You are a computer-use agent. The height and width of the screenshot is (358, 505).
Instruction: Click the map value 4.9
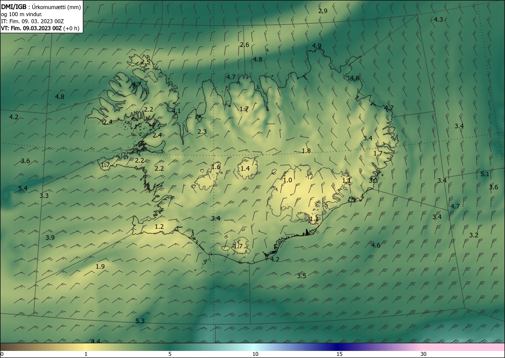click(317, 46)
